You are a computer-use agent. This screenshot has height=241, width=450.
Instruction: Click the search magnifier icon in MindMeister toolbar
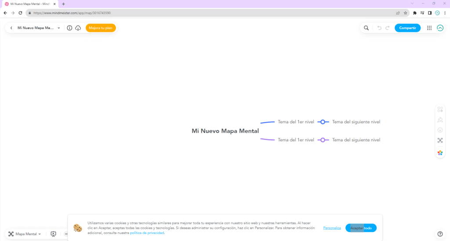(x=366, y=28)
